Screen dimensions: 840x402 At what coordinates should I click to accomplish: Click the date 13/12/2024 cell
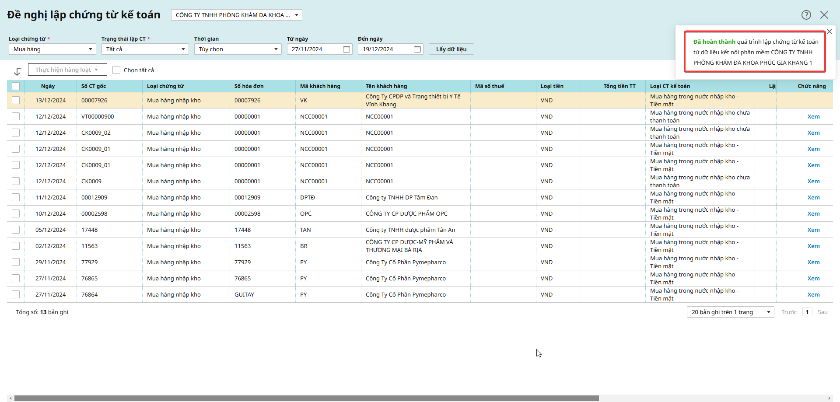tap(51, 100)
